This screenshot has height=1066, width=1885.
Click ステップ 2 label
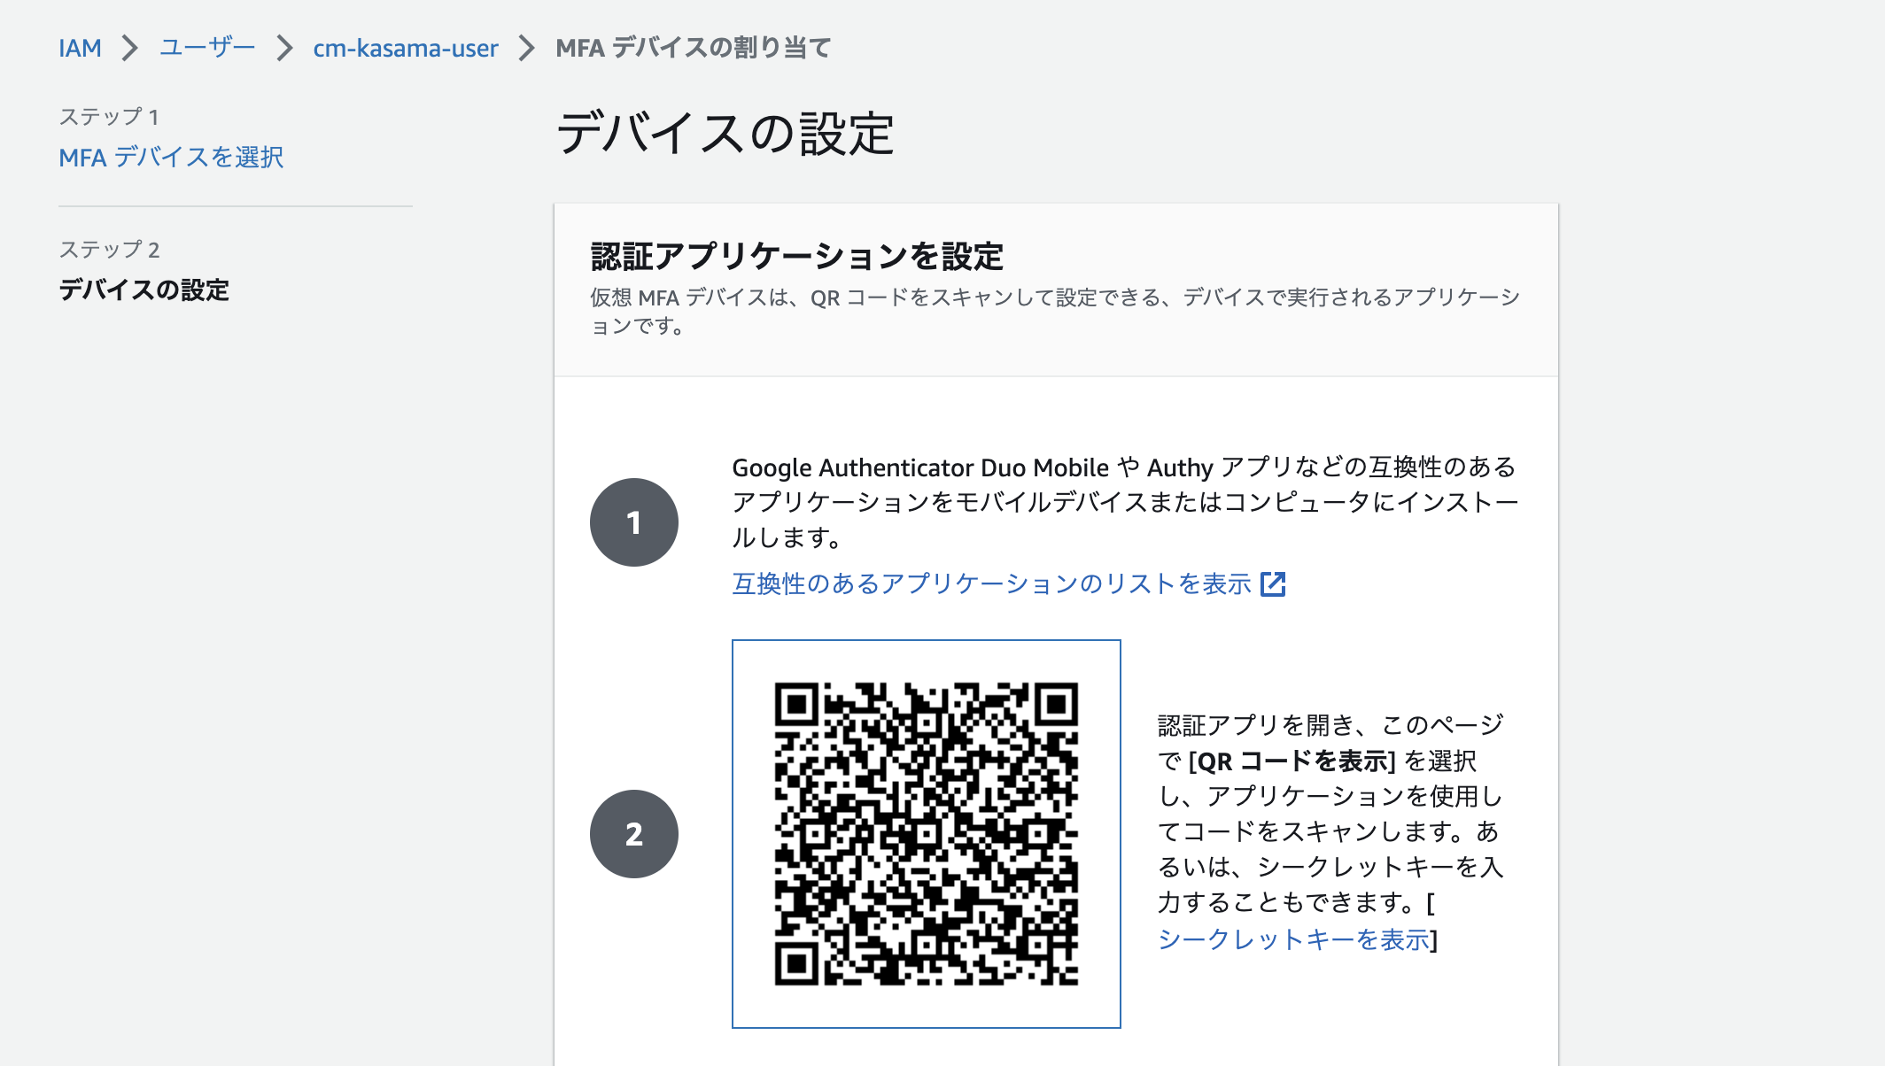click(109, 250)
